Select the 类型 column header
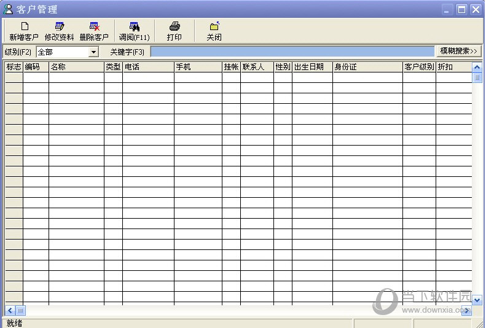 [x=113, y=67]
